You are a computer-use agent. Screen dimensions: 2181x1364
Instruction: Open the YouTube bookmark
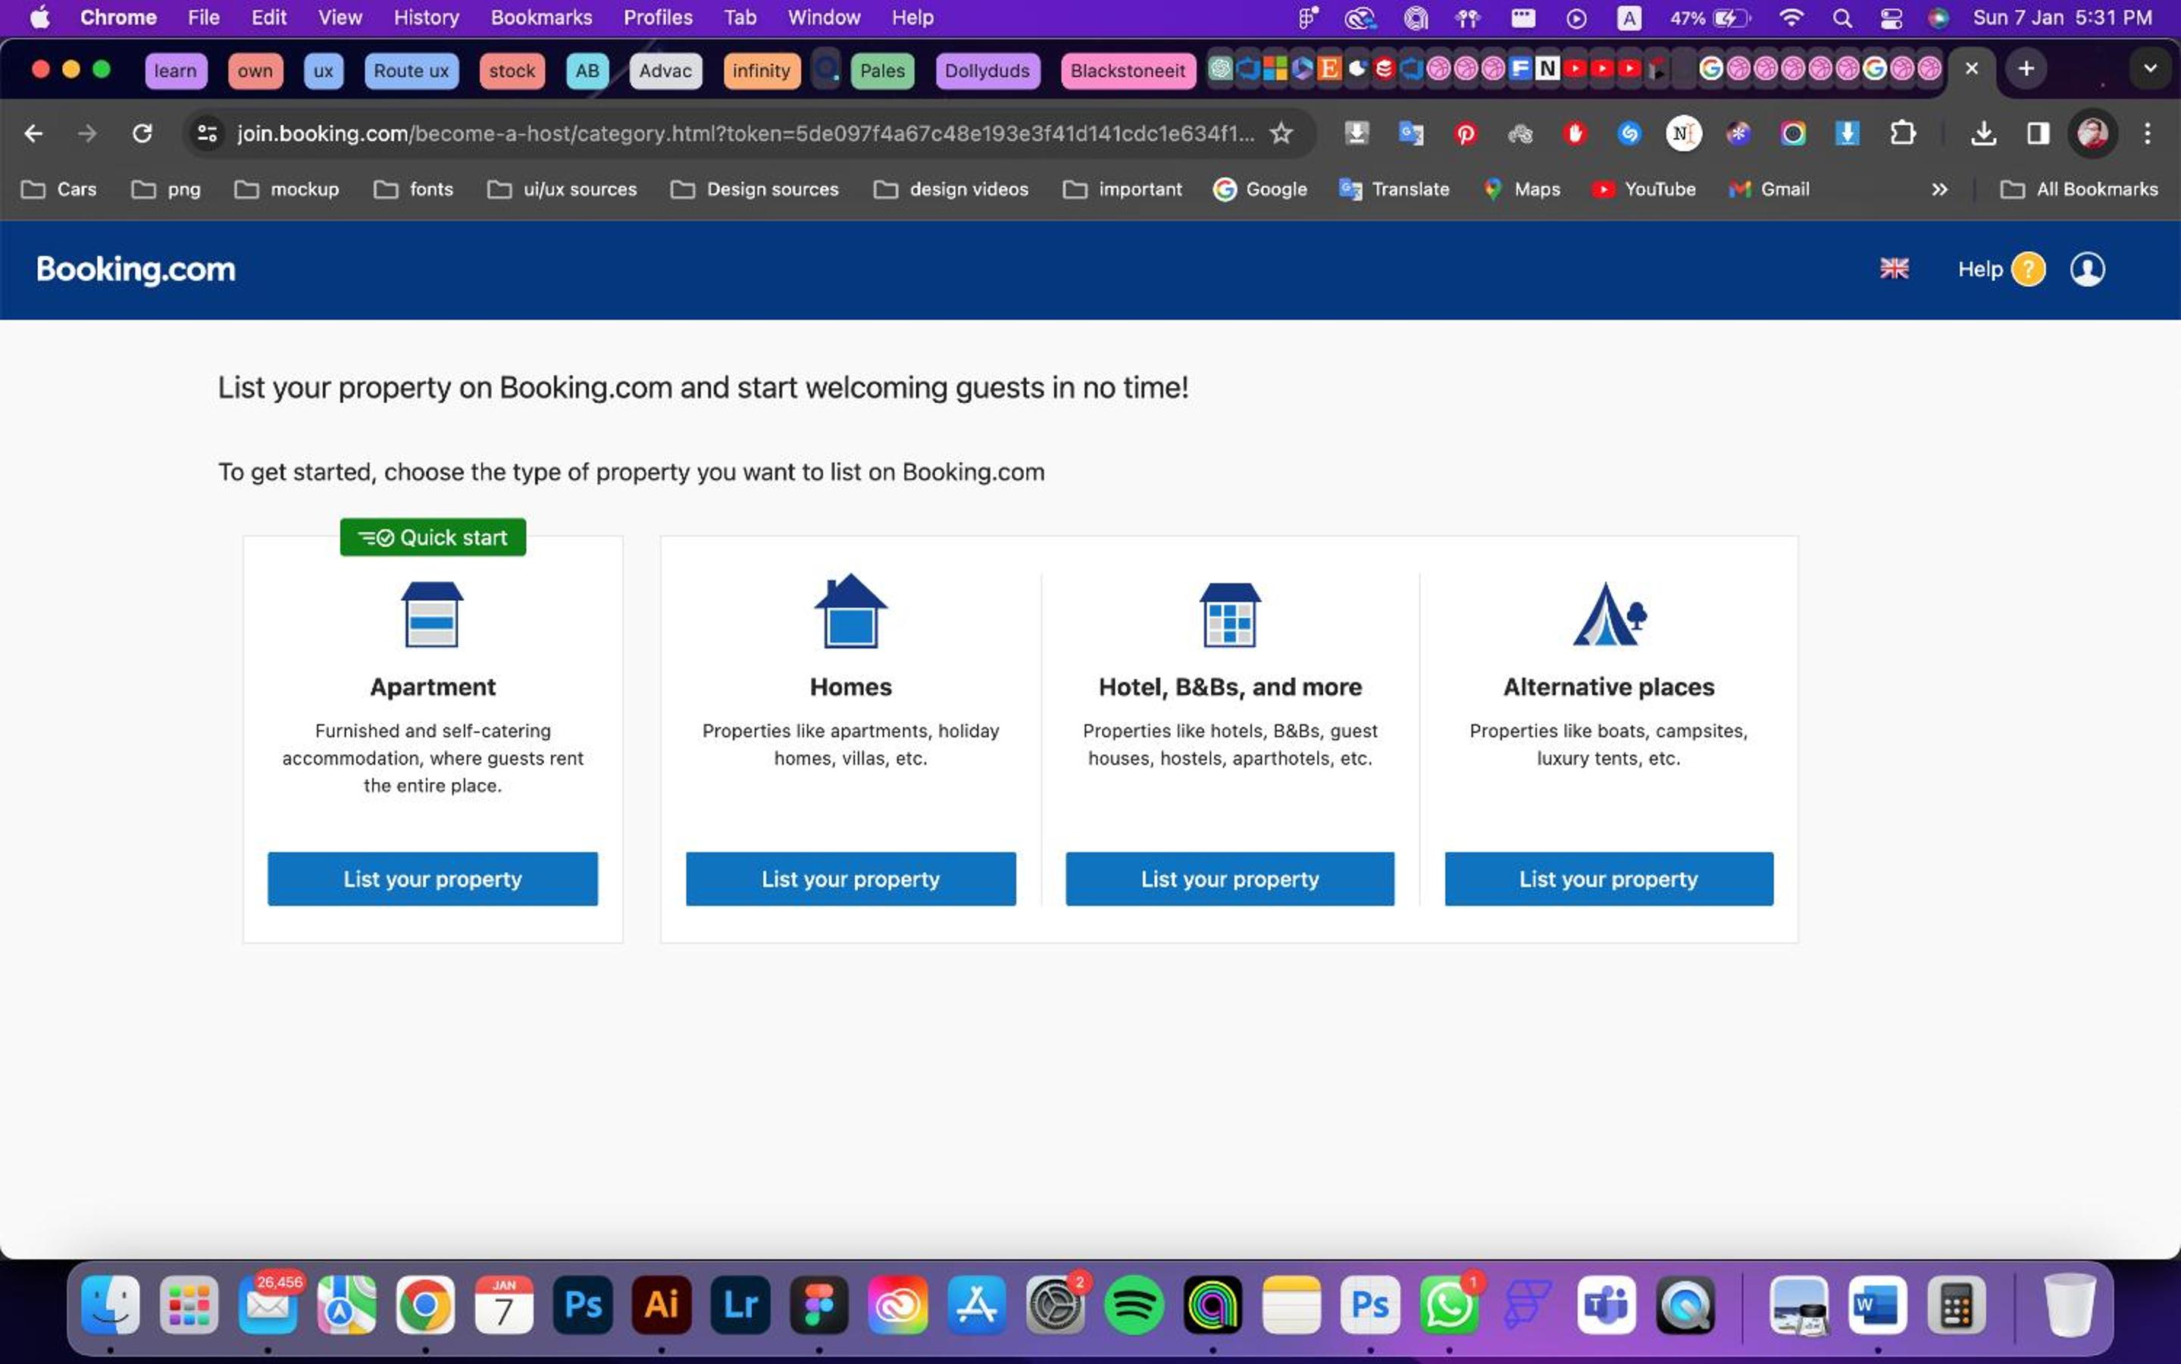1644,189
